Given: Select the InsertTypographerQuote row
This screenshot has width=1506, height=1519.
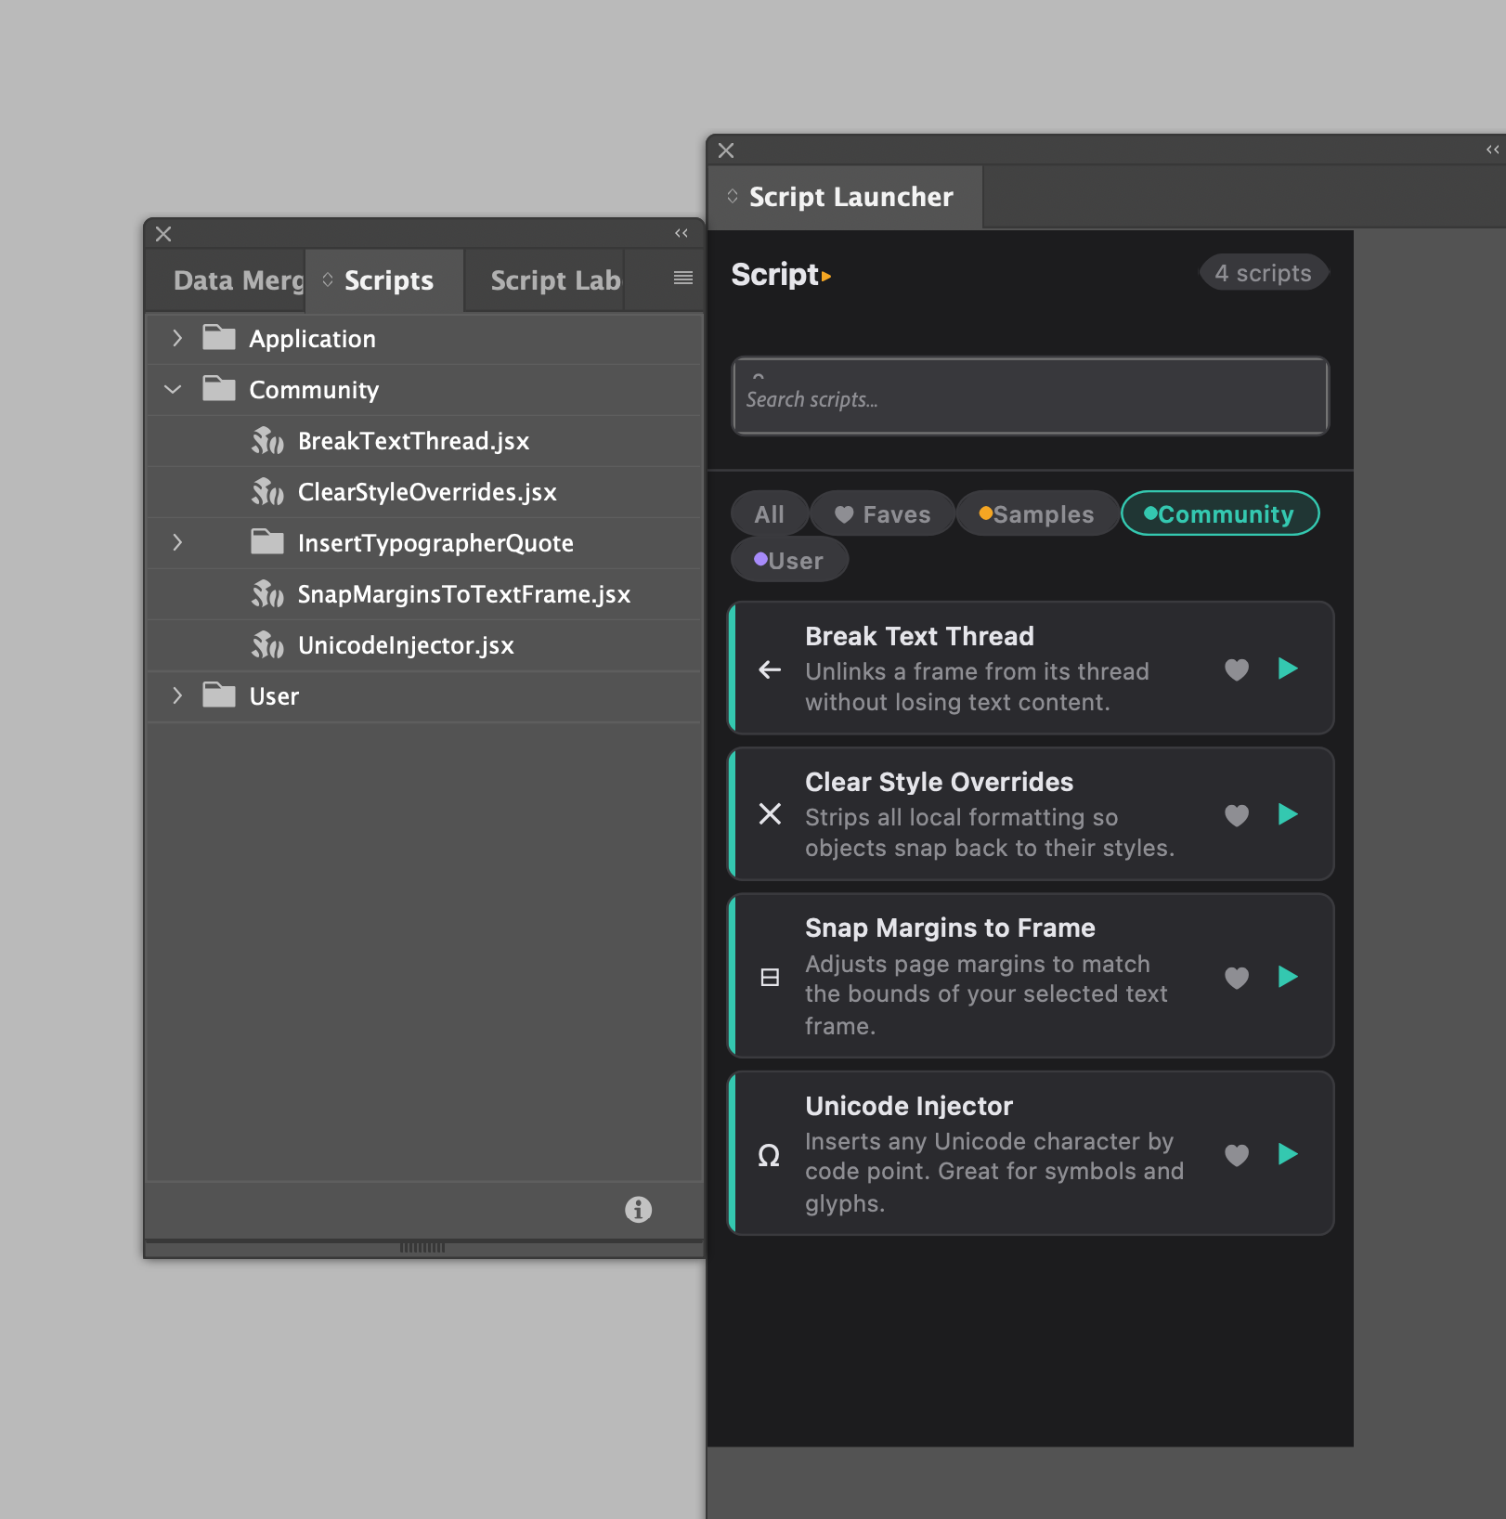Looking at the screenshot, I should 425,543.
